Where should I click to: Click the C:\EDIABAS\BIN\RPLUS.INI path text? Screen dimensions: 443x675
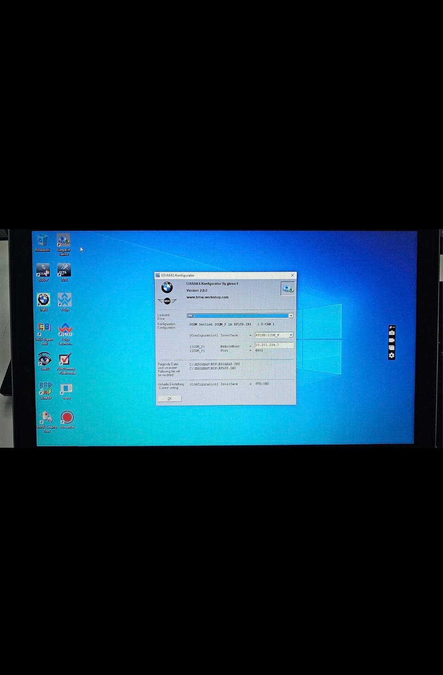[213, 368]
